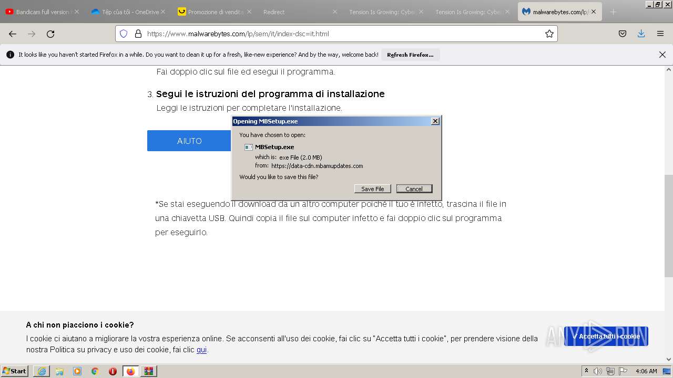
Task: Open the Windows Start menu
Action: [15, 371]
